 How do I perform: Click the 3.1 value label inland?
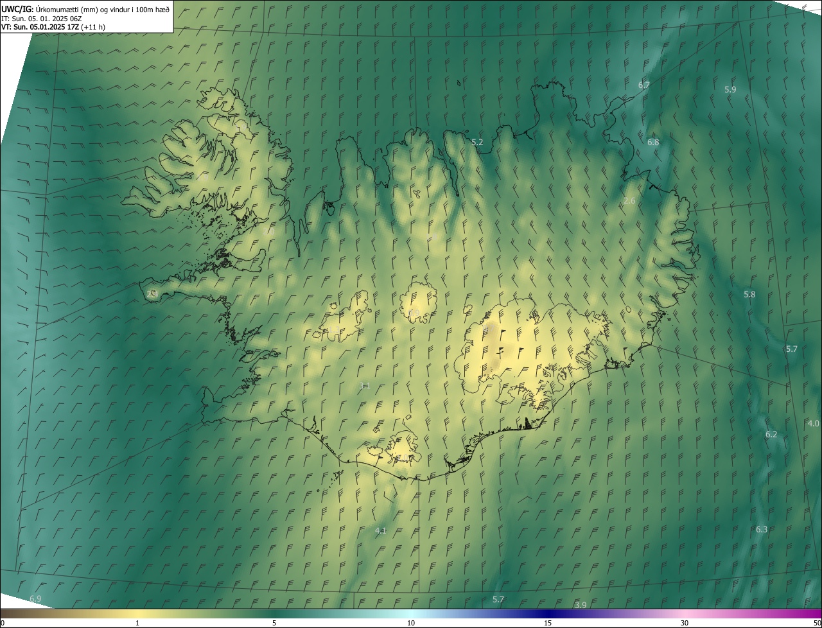(x=365, y=385)
